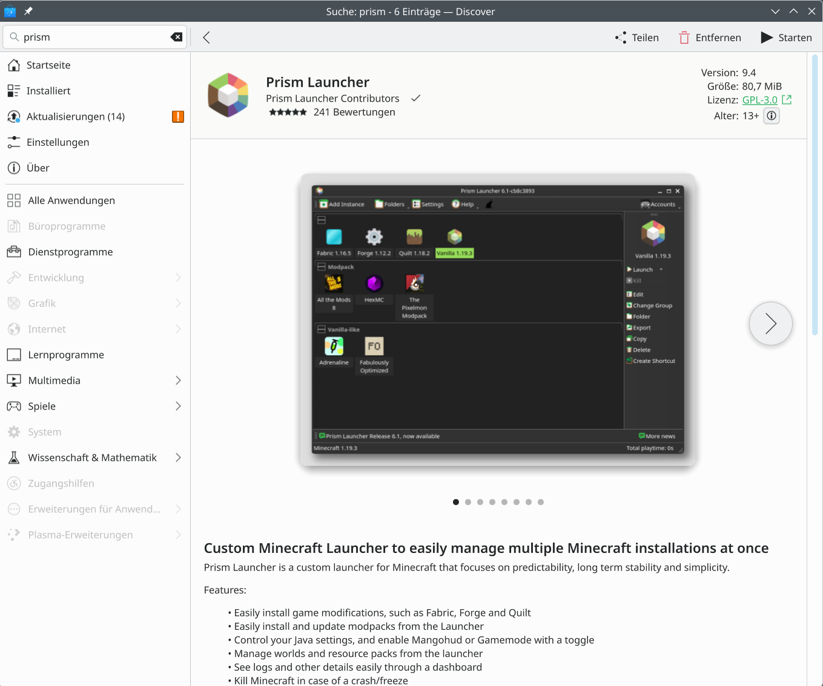
Task: Remove Prism Launcher via the Entfernen trash icon
Action: tap(685, 37)
